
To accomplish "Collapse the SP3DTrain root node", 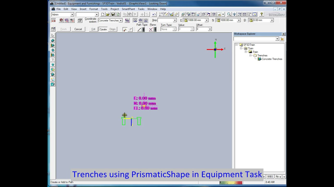I will 236,45.
